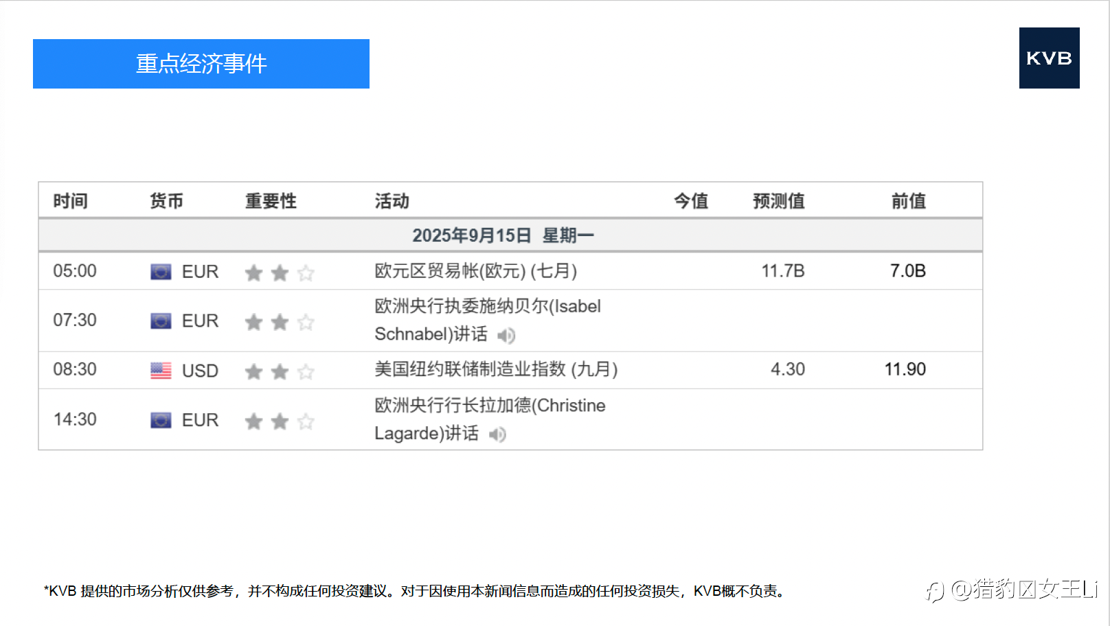Click the KVB disclaimer text at bottom

415,591
